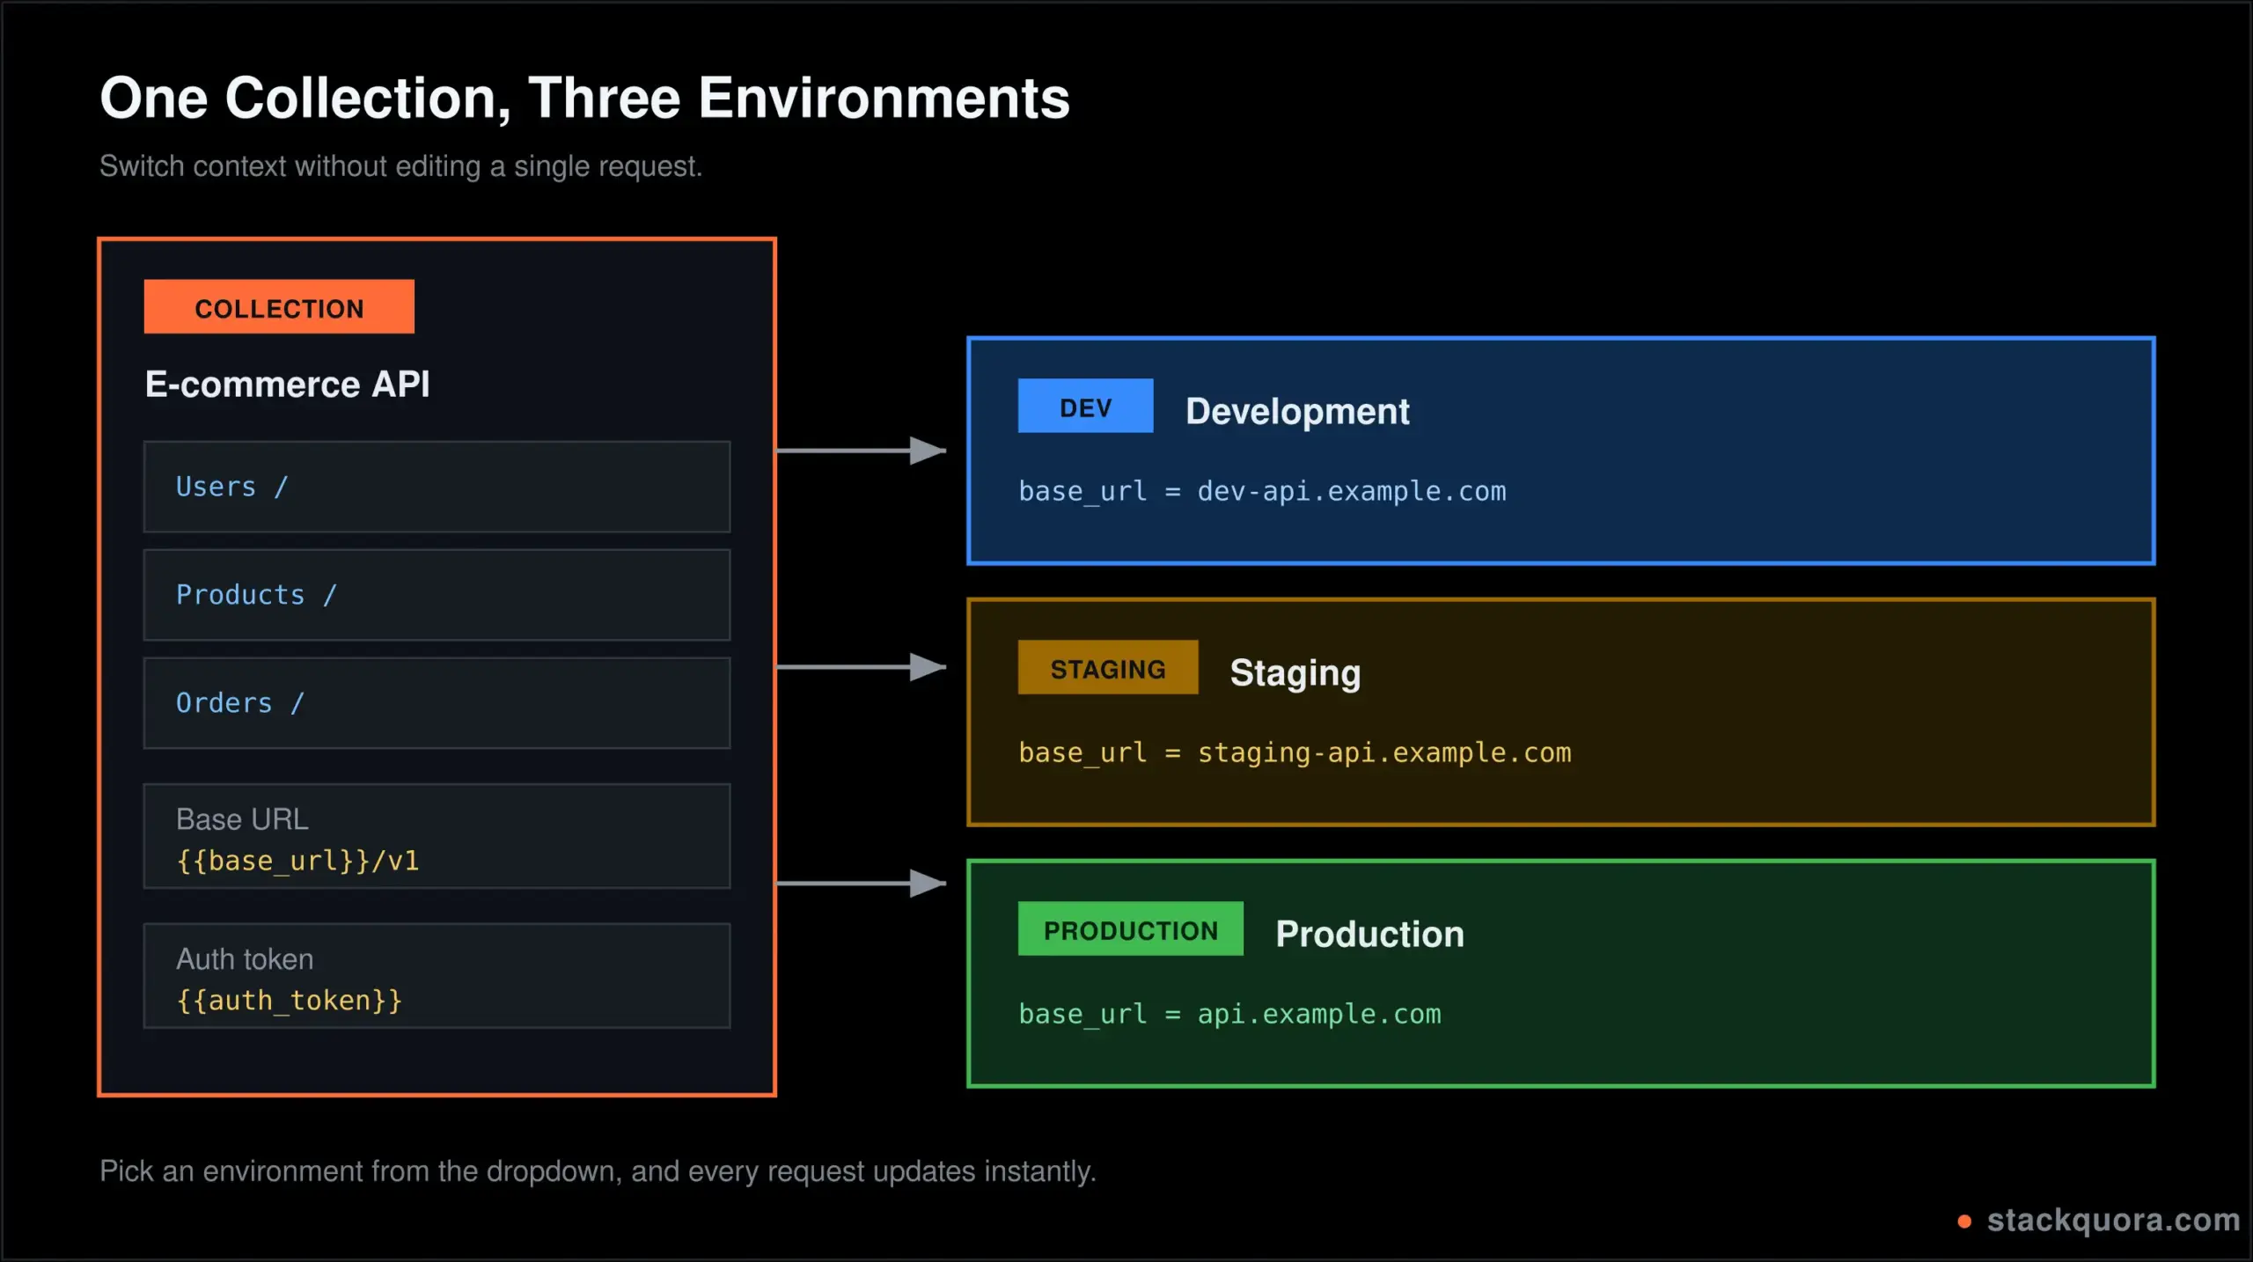
Task: Click the 'Switch context without editing' subtitle
Action: point(400,166)
